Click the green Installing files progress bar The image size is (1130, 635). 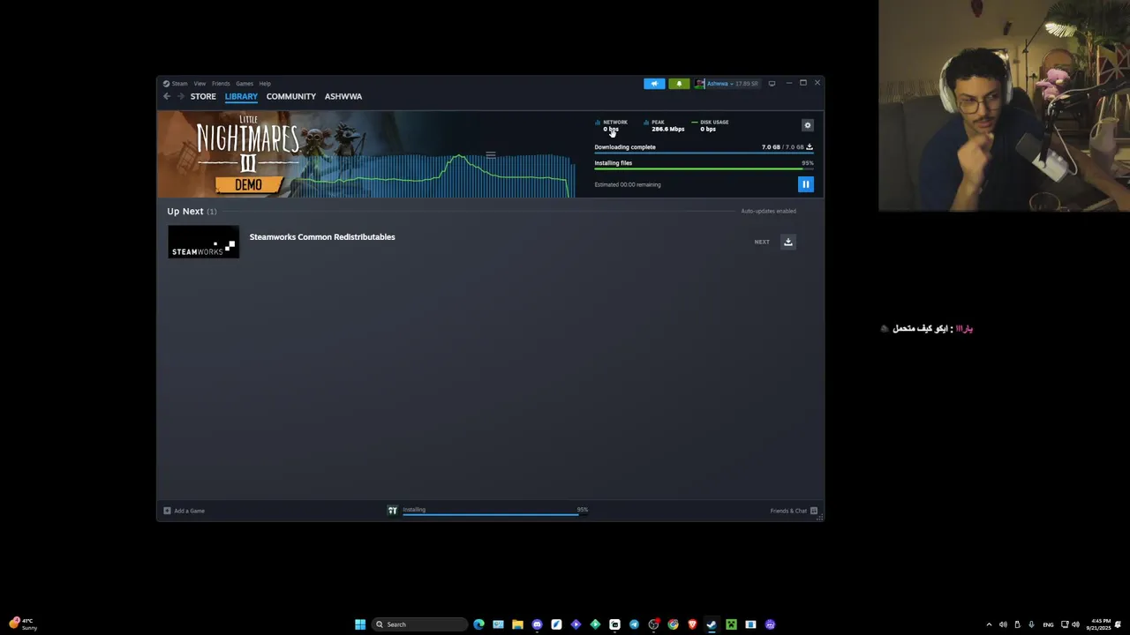click(x=704, y=168)
